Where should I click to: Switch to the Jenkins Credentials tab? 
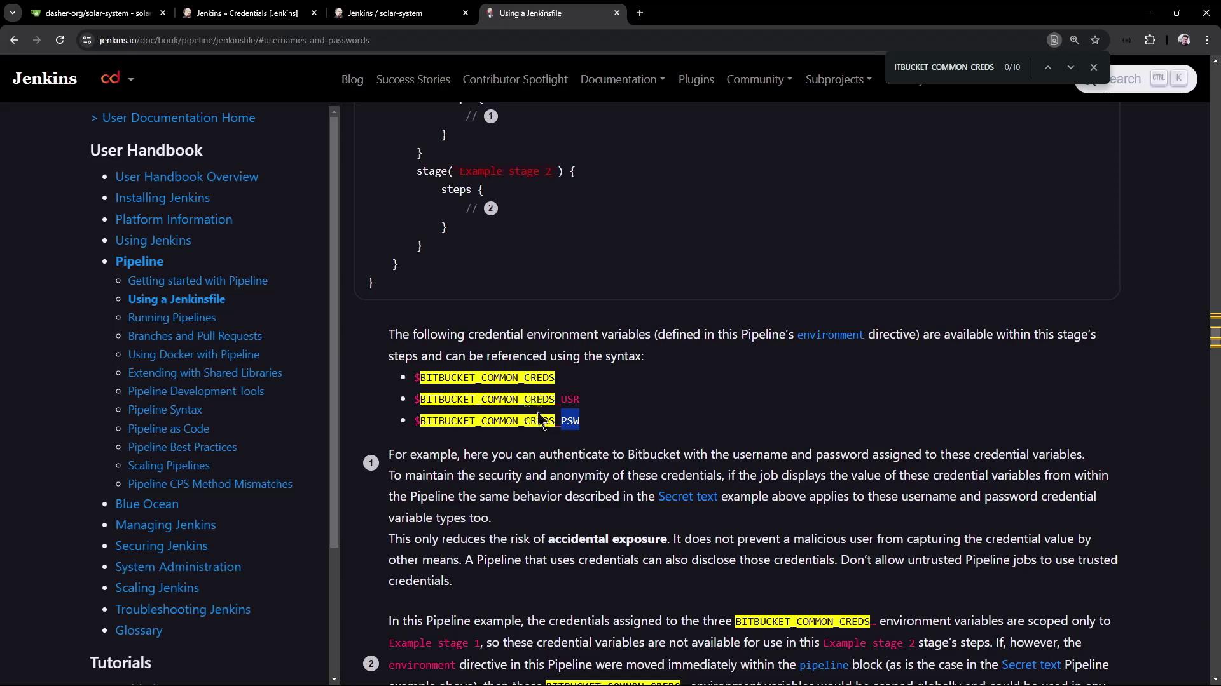pos(247,13)
